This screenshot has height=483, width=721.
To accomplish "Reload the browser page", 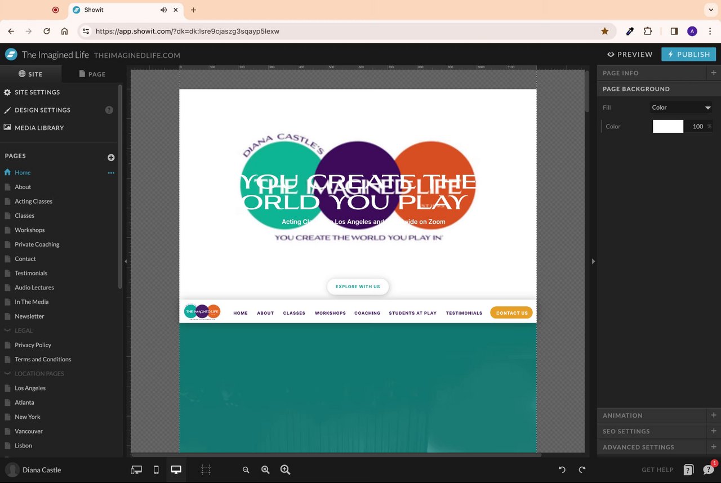I will click(47, 32).
